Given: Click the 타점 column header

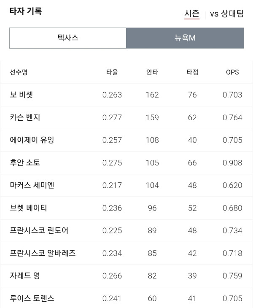Looking at the screenshot, I should pyautogui.click(x=192, y=72).
